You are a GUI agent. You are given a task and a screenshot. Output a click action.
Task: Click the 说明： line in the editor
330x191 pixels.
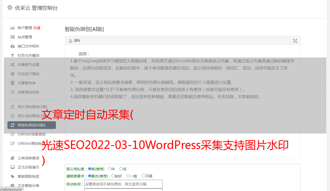(84, 54)
